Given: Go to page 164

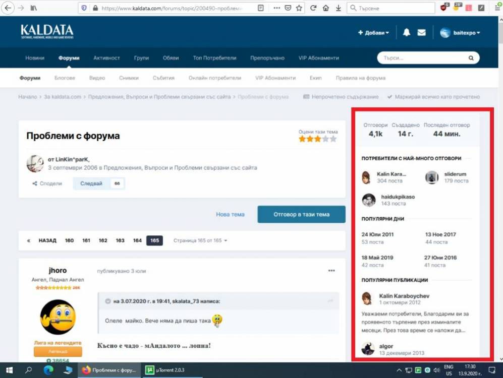Looking at the screenshot, I should point(137,240).
